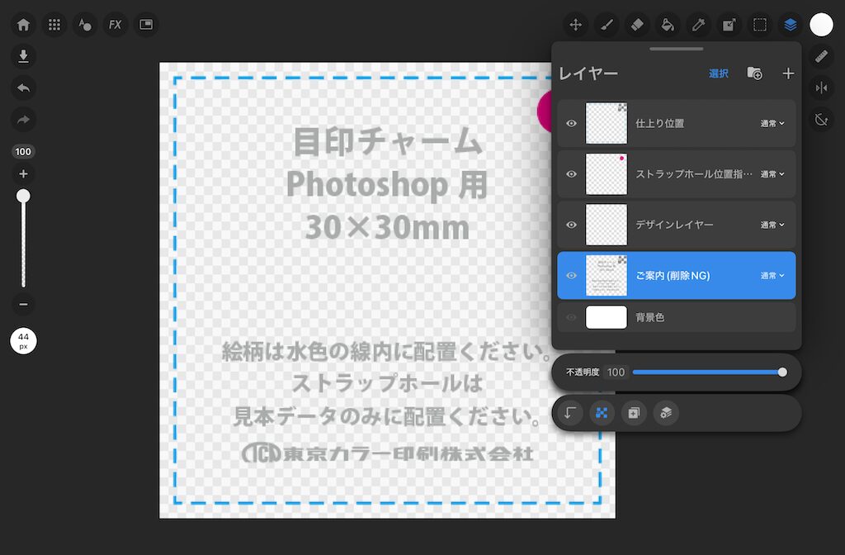Open blend mode dropdown for デザインレイヤー
The image size is (845, 555).
click(x=772, y=225)
